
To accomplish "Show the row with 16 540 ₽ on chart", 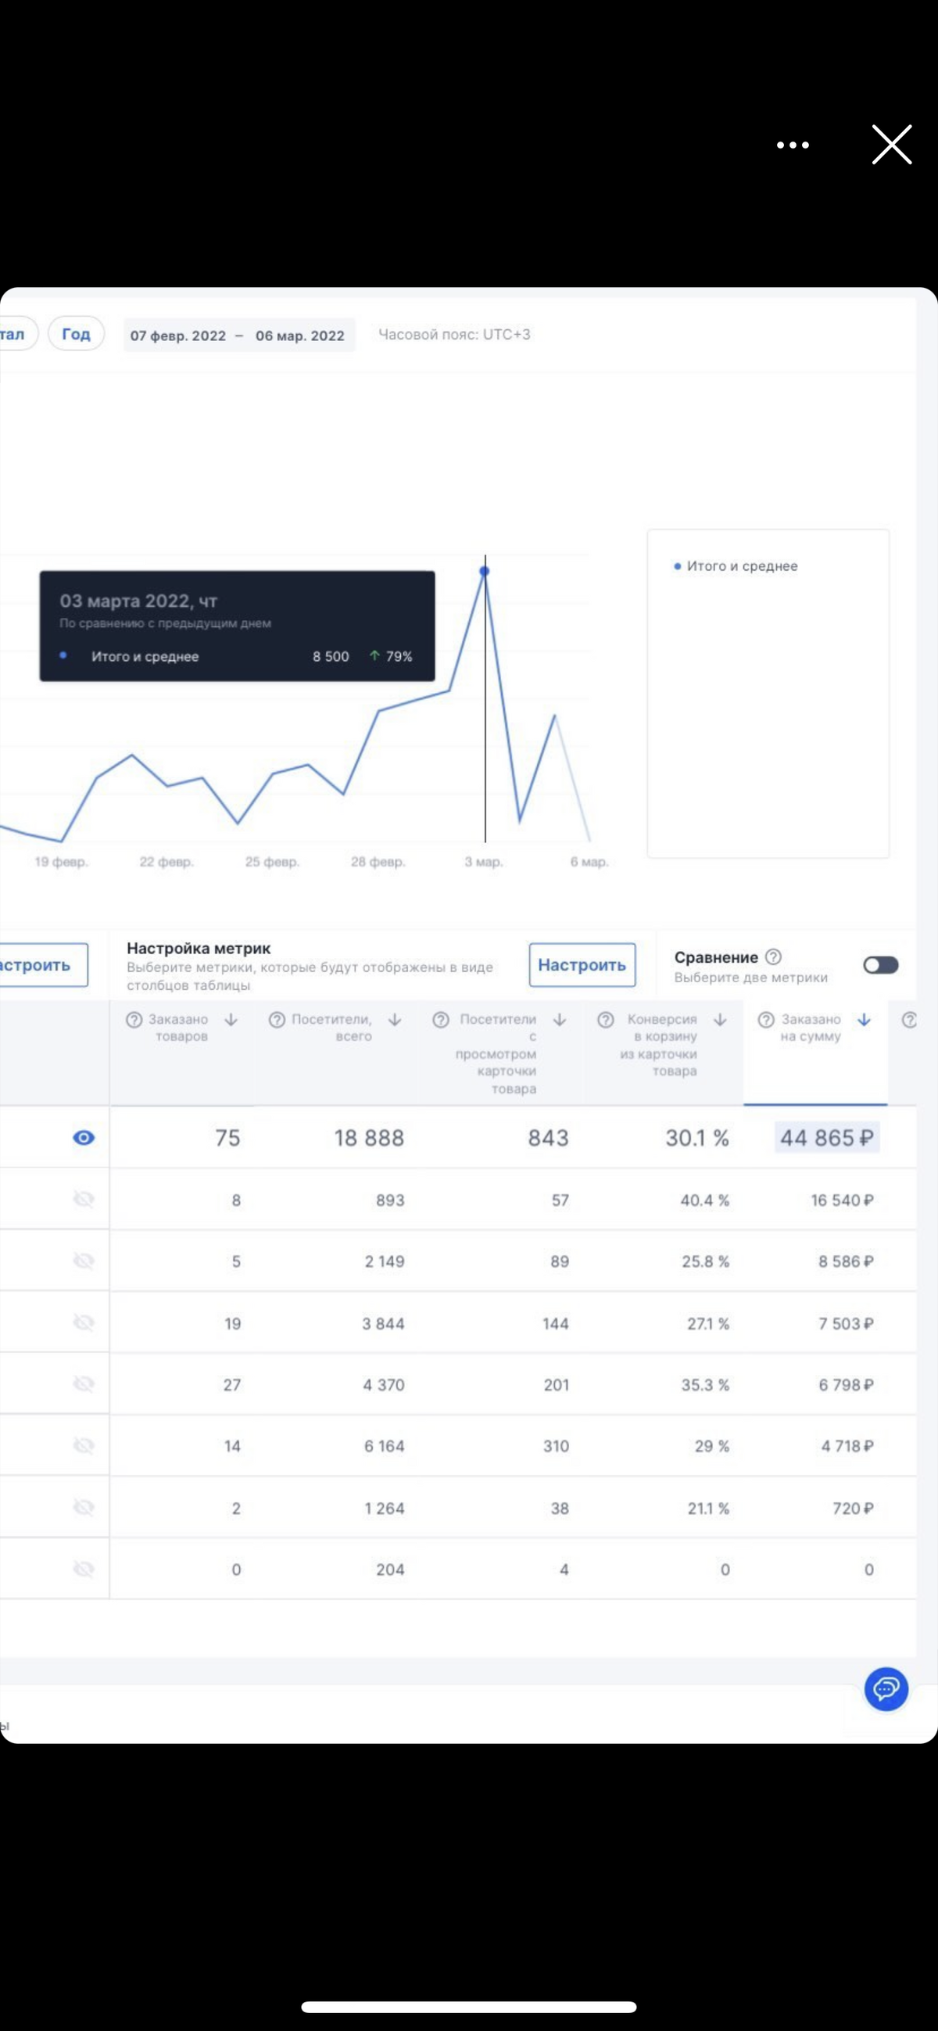I will click(x=84, y=1199).
